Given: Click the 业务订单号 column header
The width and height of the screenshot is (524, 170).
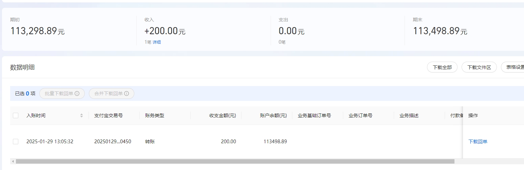Looking at the screenshot, I should pos(361,115).
